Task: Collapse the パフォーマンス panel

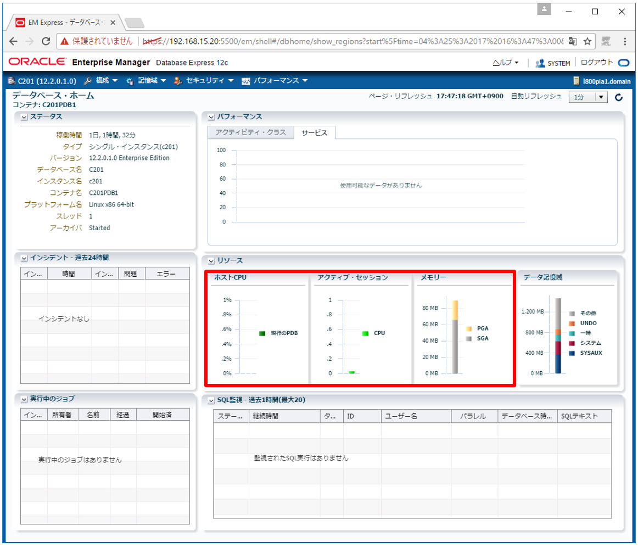Action: click(211, 117)
